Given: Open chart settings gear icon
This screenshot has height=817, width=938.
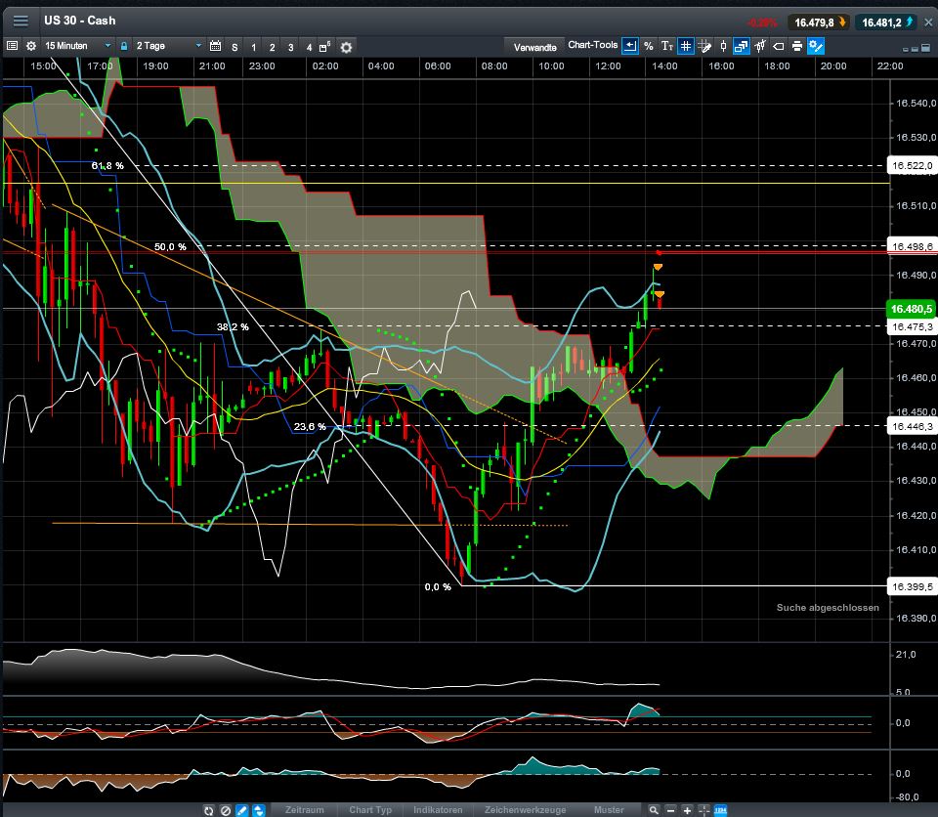Looking at the screenshot, I should pyautogui.click(x=346, y=47).
